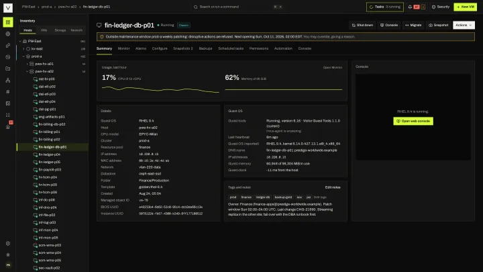Open the Tasks 3 running button
The height and width of the screenshot is (272, 483).
point(385,7)
